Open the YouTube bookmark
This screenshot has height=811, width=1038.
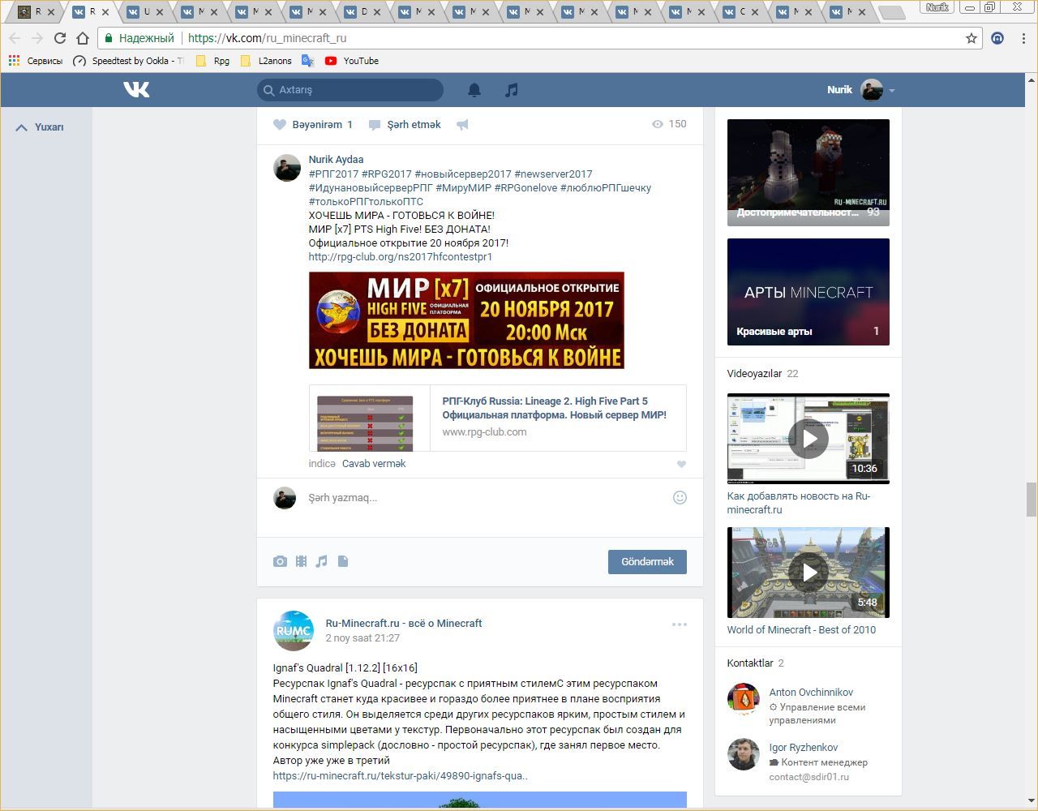click(x=352, y=61)
